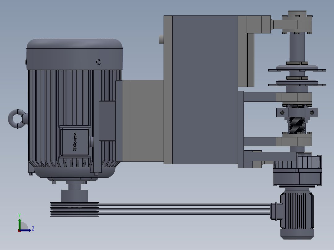Click the blue Z axis of the orientation triad
This screenshot has width=334, height=250.
[26, 230]
